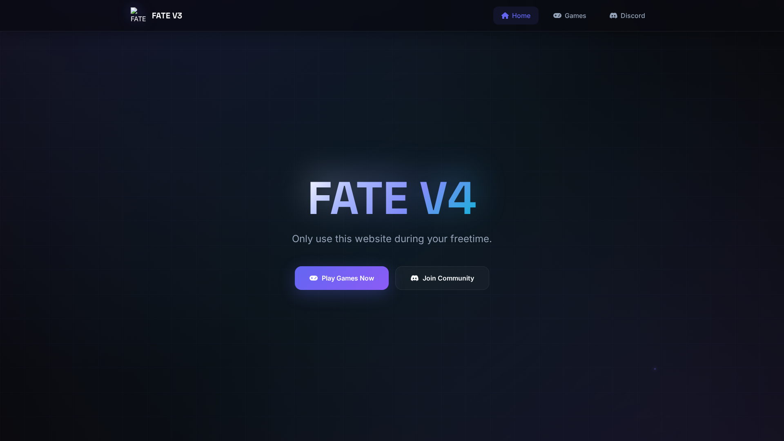Click the Join Community button
The width and height of the screenshot is (784, 441).
pos(442,278)
